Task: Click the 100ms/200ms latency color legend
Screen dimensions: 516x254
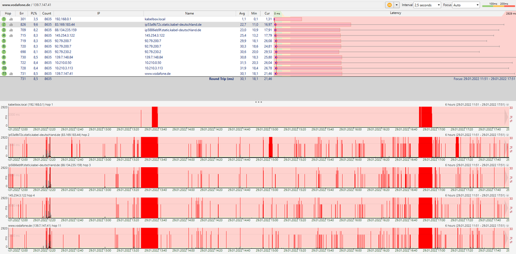Action: [498, 5]
